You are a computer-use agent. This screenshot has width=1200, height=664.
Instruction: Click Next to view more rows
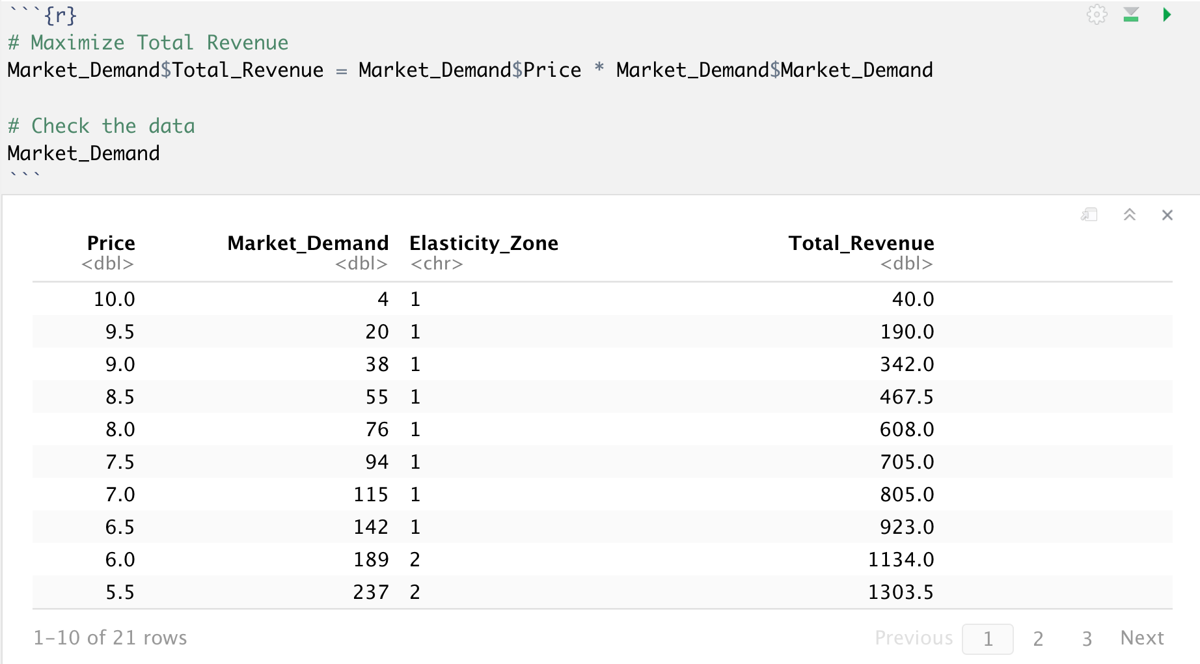point(1142,638)
